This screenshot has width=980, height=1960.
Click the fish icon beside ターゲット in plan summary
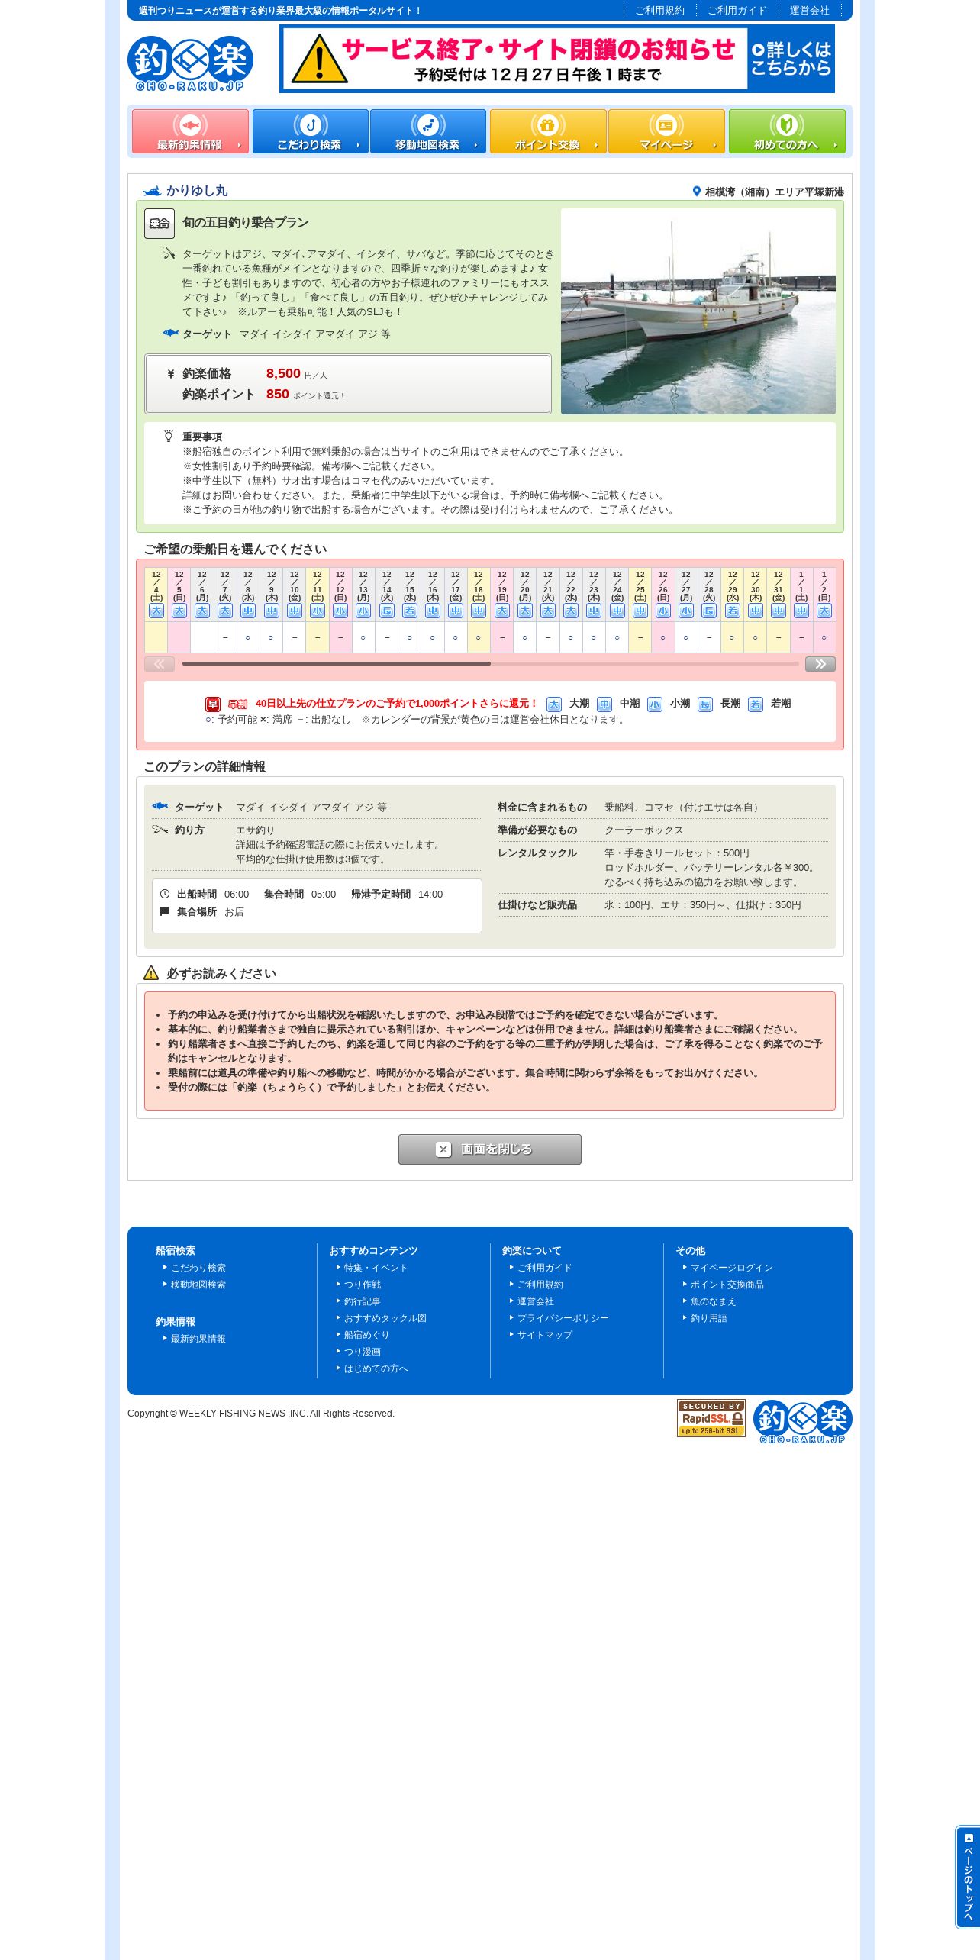click(x=170, y=333)
